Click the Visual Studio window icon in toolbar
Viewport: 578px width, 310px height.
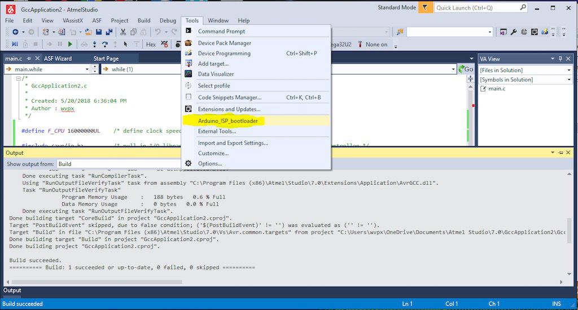pyautogui.click(x=503, y=32)
